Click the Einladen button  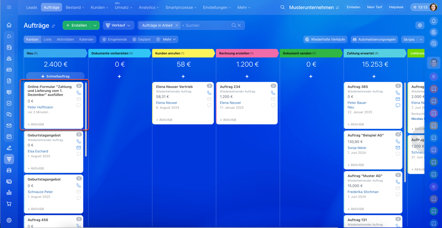(x=353, y=7)
